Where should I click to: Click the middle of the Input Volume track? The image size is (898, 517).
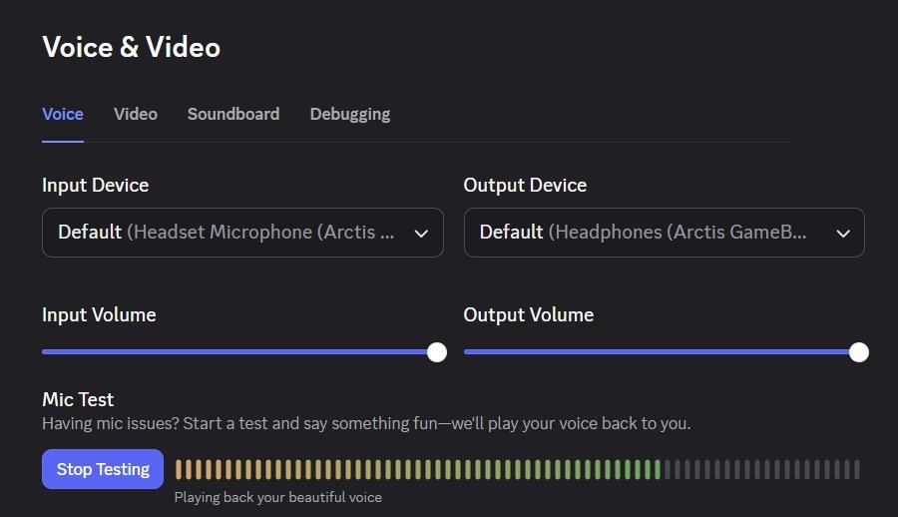click(x=239, y=351)
